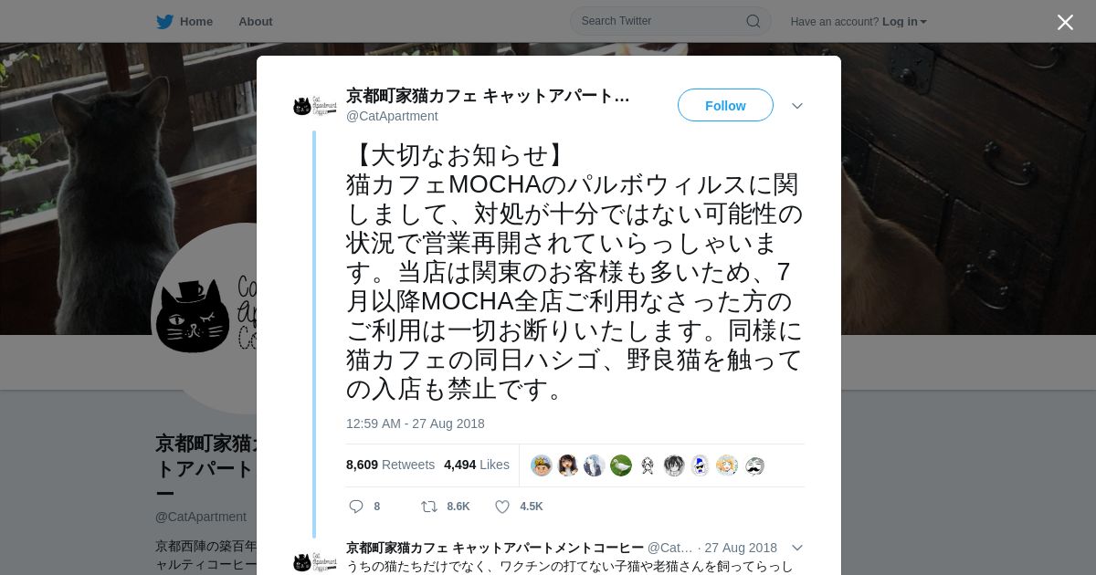Screen dimensions: 1096x575
Task: Expand the tweet options chevron beside Follow
Action: point(797,106)
